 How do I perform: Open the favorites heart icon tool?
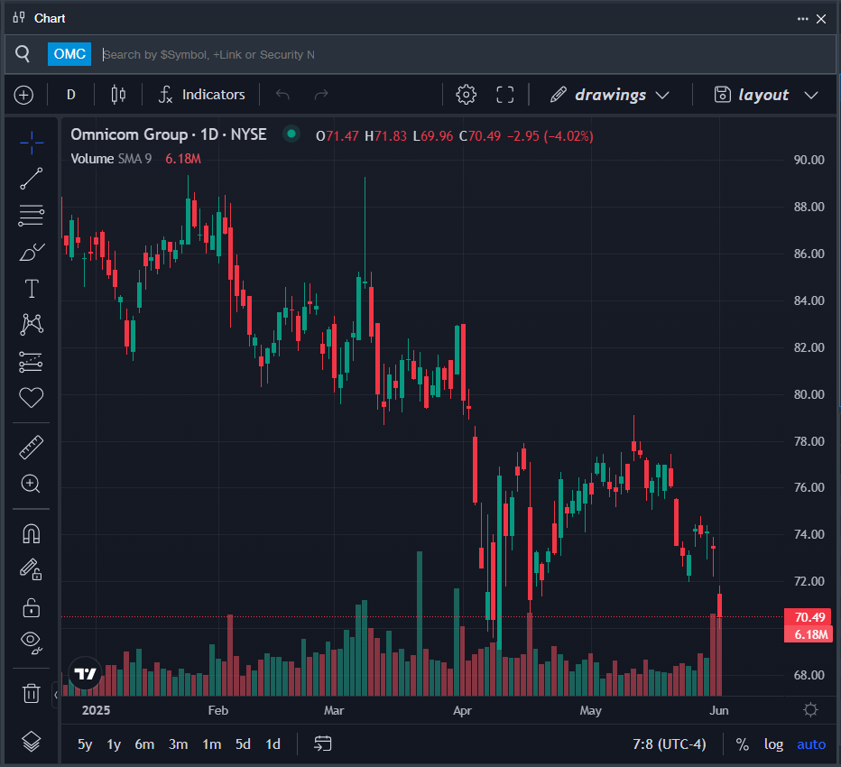31,397
